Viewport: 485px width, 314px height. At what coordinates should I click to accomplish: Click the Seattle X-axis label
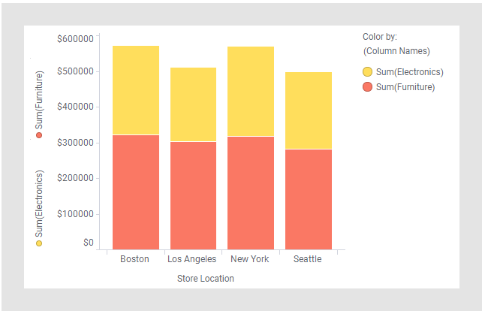tap(308, 259)
